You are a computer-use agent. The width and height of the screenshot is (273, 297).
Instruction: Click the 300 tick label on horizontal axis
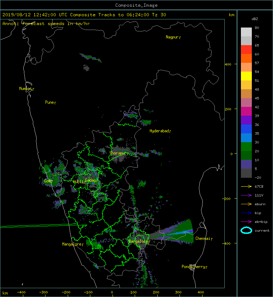[x=178, y=292]
